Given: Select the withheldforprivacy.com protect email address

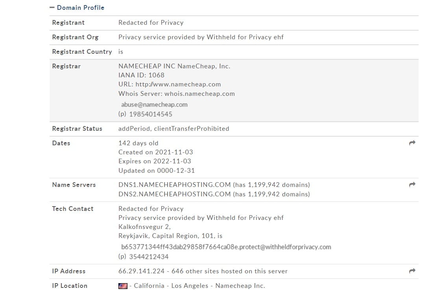Looking at the screenshot, I should 226,247.
